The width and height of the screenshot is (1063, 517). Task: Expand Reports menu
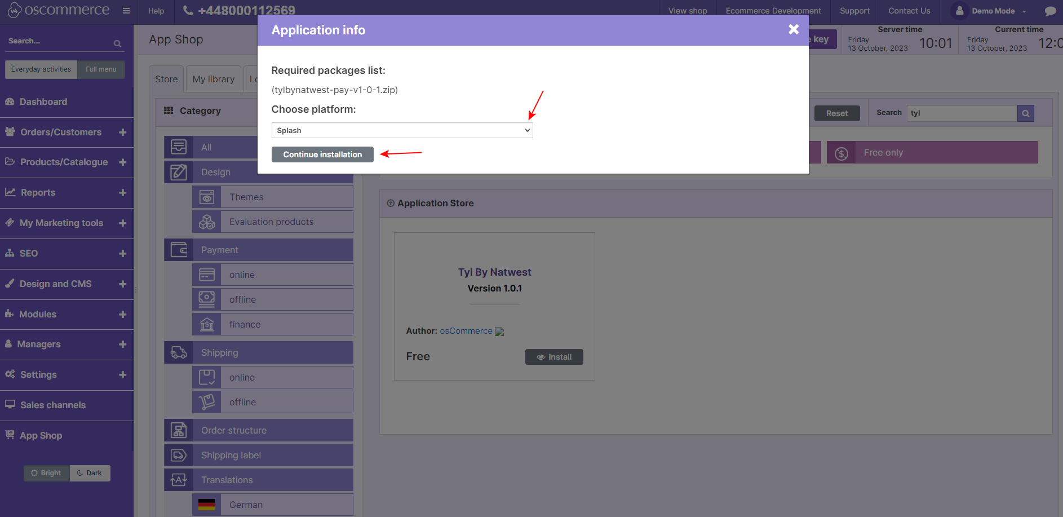coord(122,192)
